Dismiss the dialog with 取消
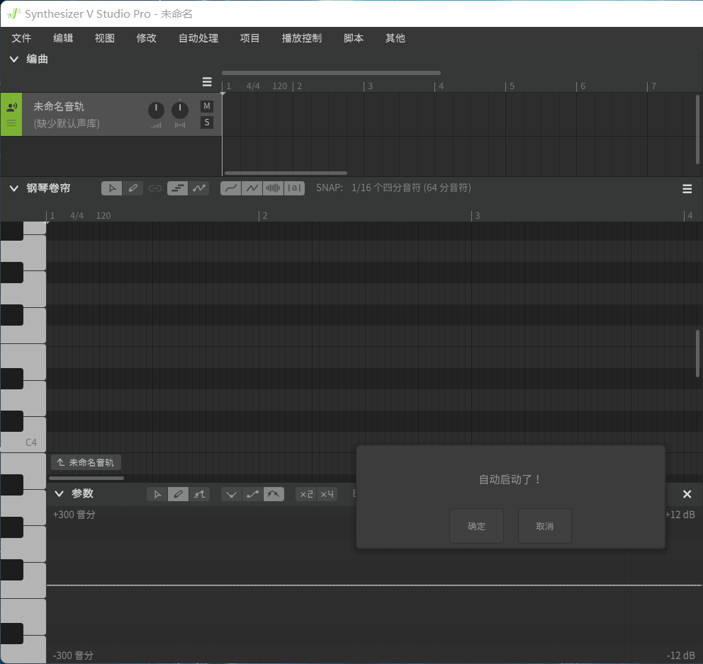This screenshot has height=664, width=703. point(545,526)
